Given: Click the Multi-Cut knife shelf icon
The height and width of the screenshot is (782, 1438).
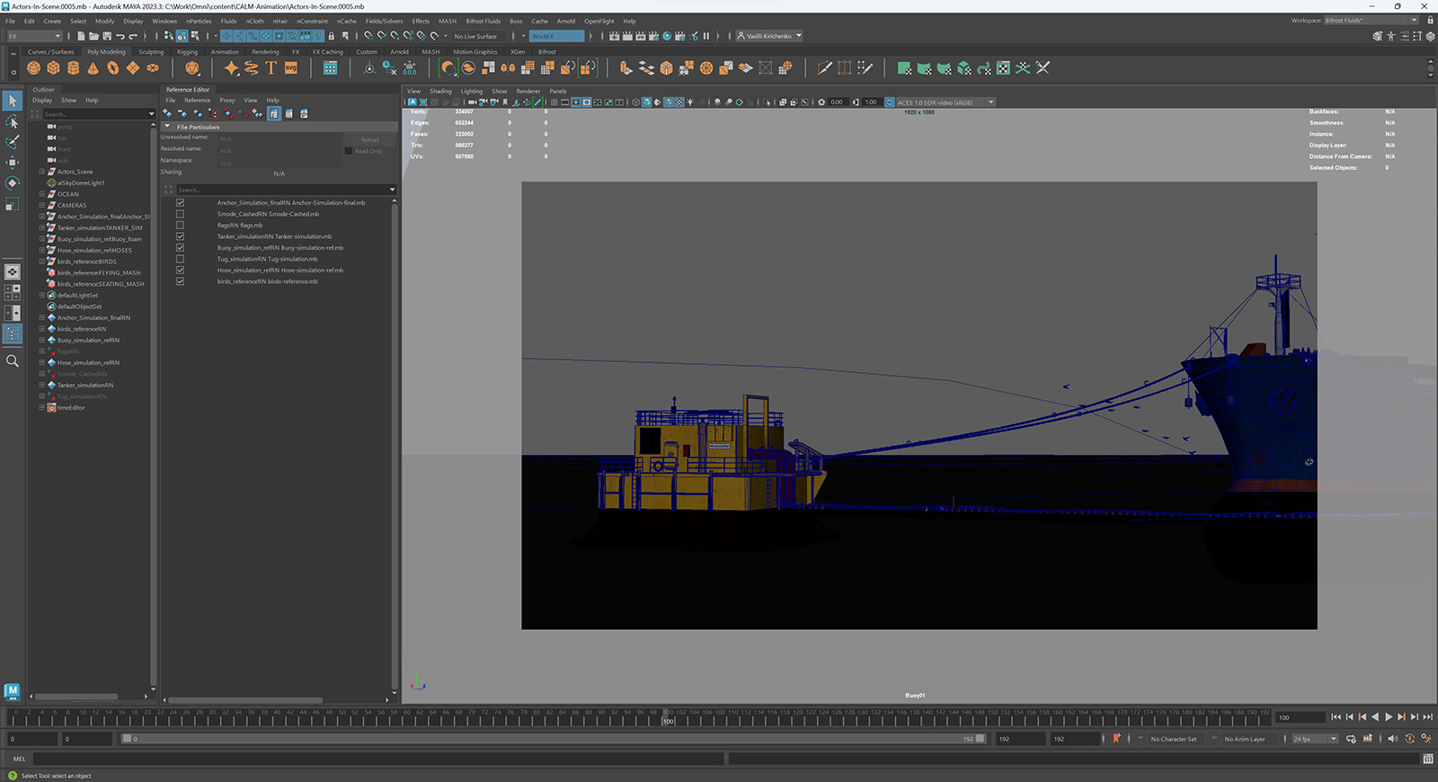Looking at the screenshot, I should click(x=825, y=68).
